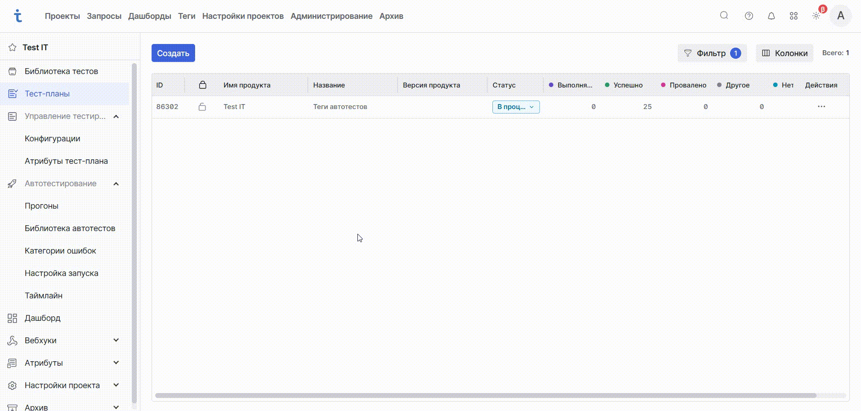Open the search magnifier icon
Viewport: 861px width, 411px height.
point(724,16)
